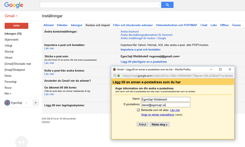Open the Skickat folder

tap(9, 51)
